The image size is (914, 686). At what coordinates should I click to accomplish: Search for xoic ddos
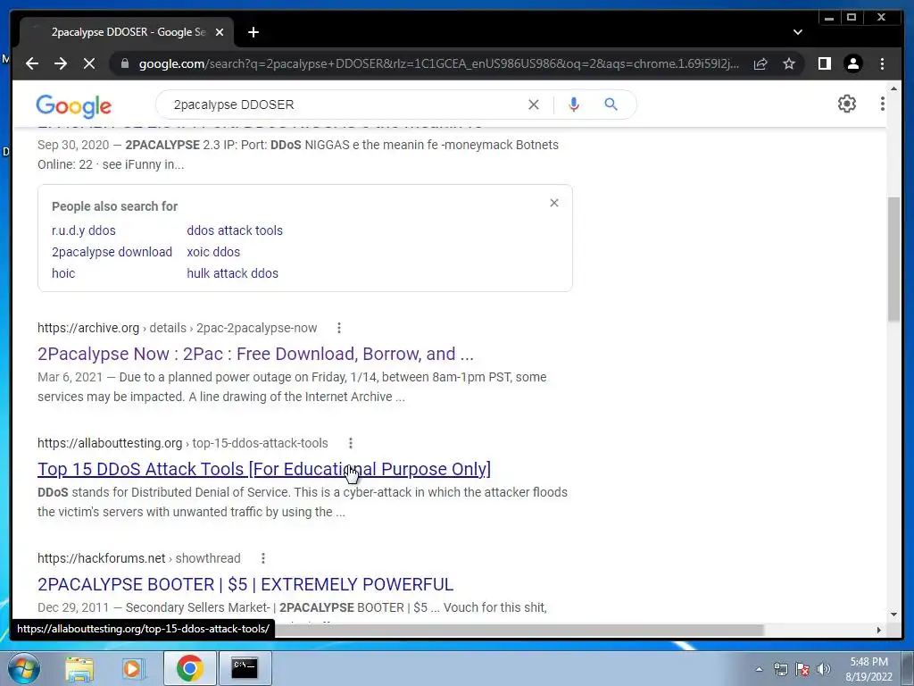pos(213,252)
